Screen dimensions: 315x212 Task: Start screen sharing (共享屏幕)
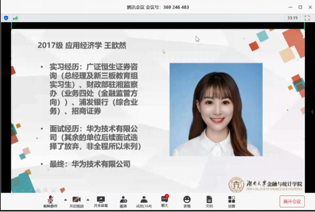tap(101, 202)
